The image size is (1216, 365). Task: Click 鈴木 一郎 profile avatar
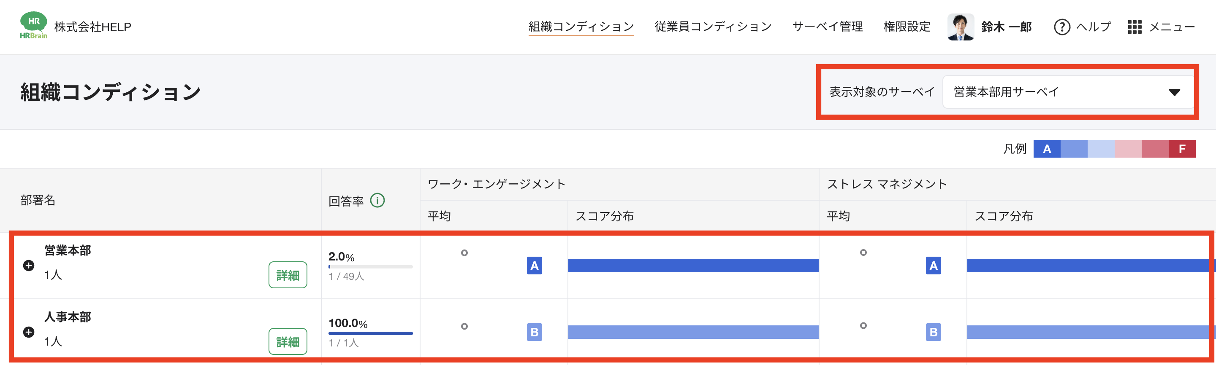click(x=960, y=27)
